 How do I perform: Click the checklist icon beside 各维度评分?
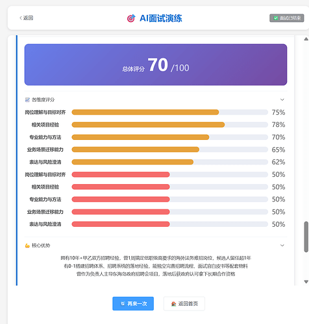point(27,100)
